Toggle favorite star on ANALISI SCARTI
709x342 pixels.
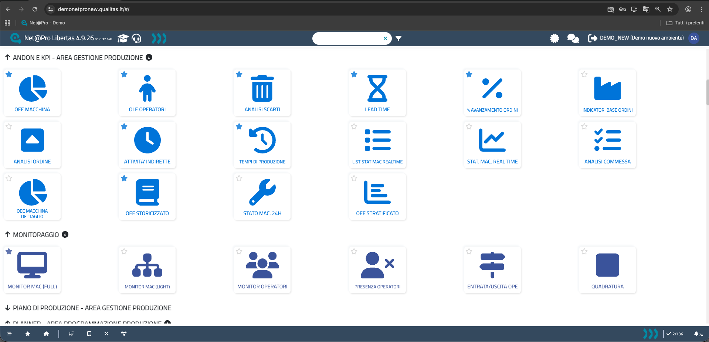239,74
